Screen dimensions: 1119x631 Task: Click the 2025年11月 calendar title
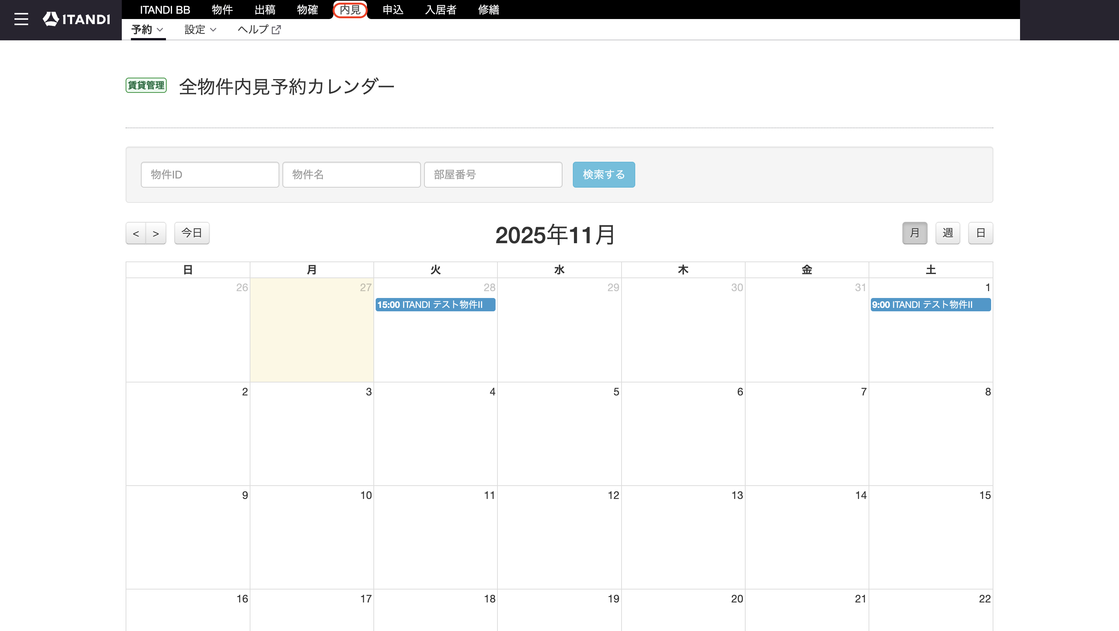point(555,235)
